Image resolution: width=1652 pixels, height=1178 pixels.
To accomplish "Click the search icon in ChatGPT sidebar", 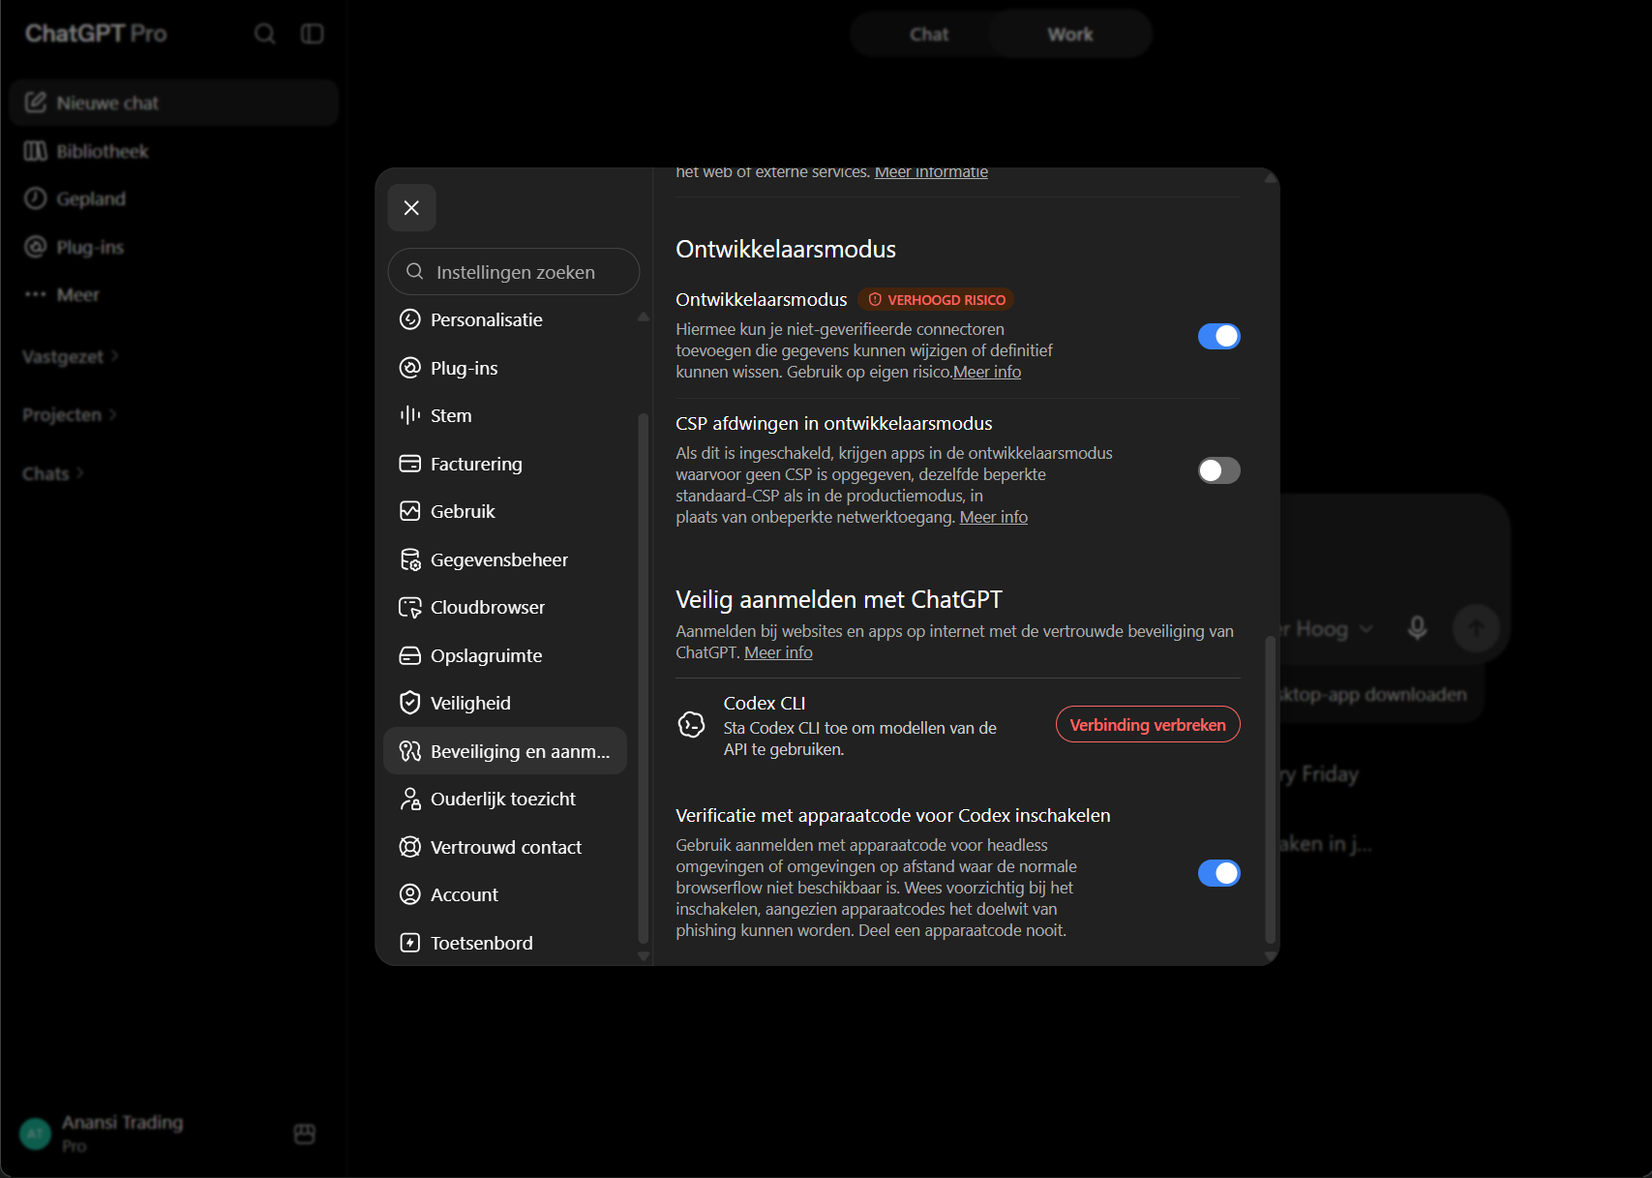I will click(265, 34).
